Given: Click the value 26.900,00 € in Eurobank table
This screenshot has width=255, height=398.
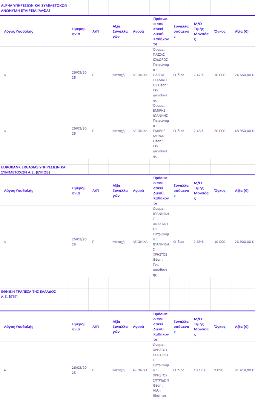Looking at the screenshot, I should 244,242.
